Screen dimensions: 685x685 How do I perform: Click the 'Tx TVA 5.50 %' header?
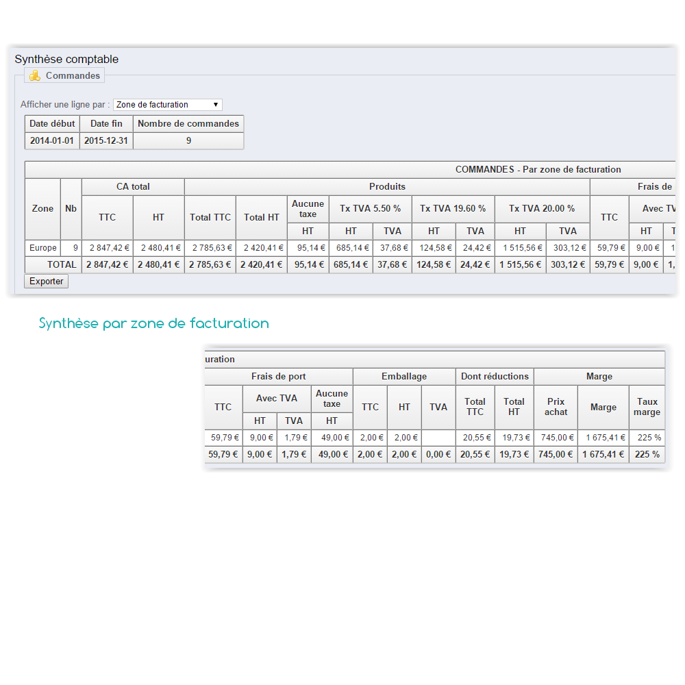pyautogui.click(x=370, y=209)
